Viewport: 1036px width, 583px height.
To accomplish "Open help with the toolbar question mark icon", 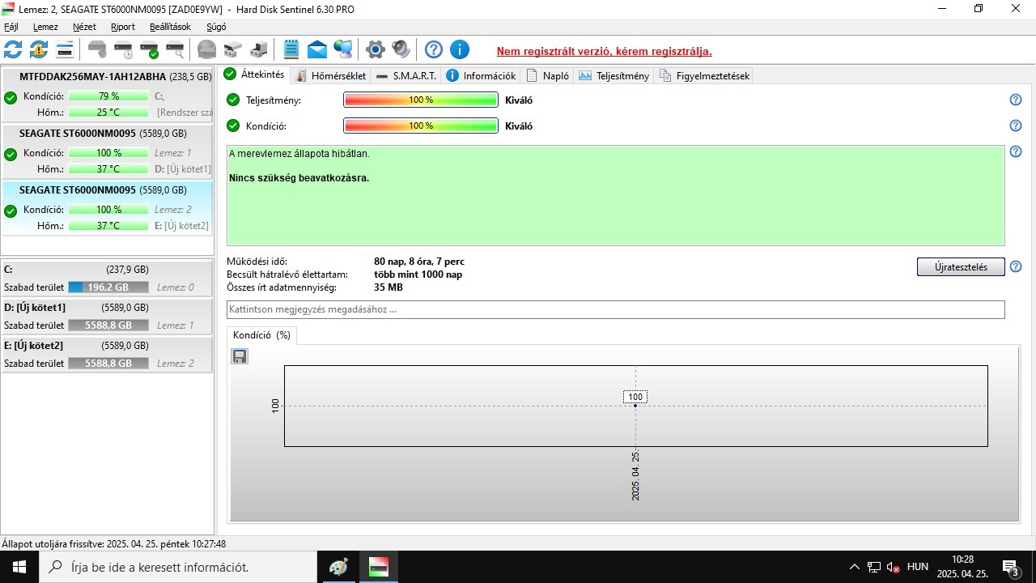I will (x=434, y=49).
